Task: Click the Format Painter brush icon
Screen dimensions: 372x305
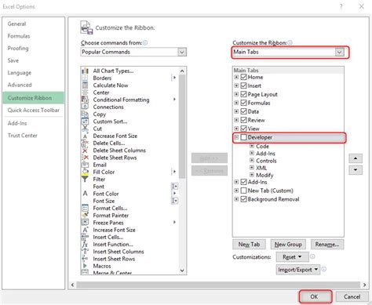Action: (x=85, y=216)
